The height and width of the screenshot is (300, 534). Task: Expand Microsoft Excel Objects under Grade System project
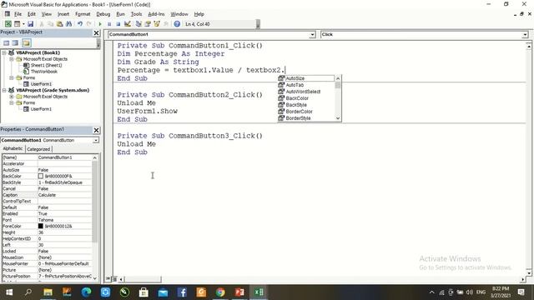coord(11,97)
